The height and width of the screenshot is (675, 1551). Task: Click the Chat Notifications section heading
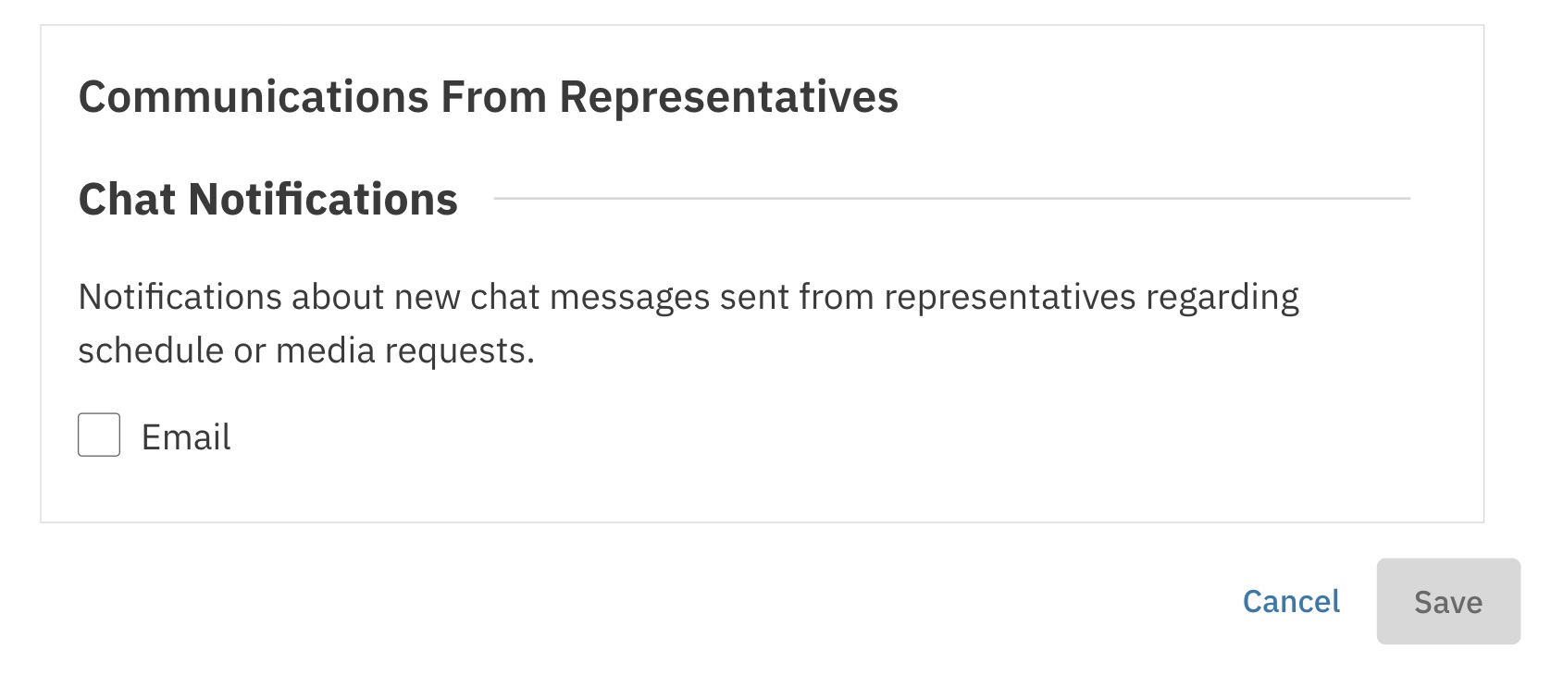[267, 199]
